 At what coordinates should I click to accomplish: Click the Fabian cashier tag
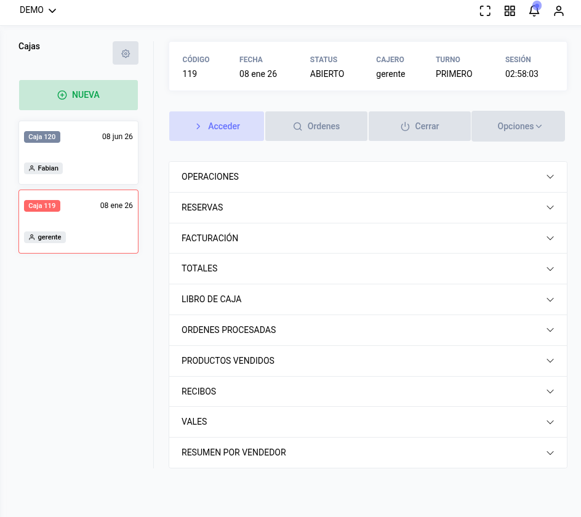tap(43, 168)
